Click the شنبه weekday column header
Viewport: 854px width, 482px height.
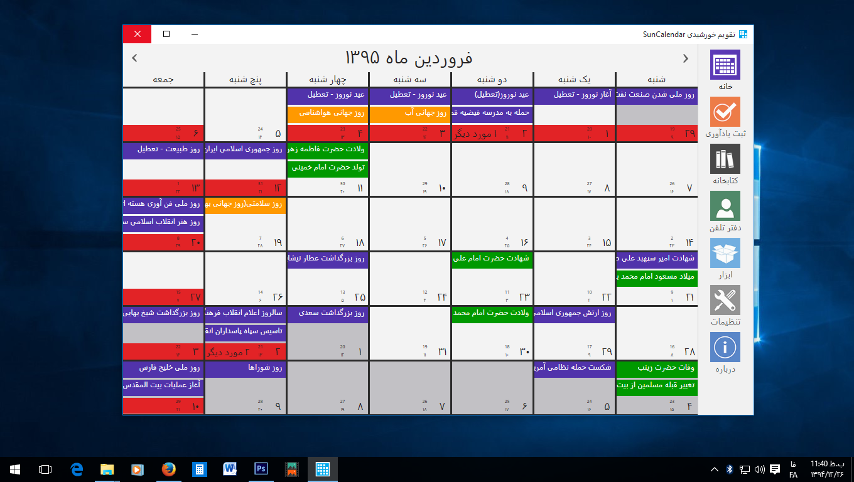(x=656, y=80)
